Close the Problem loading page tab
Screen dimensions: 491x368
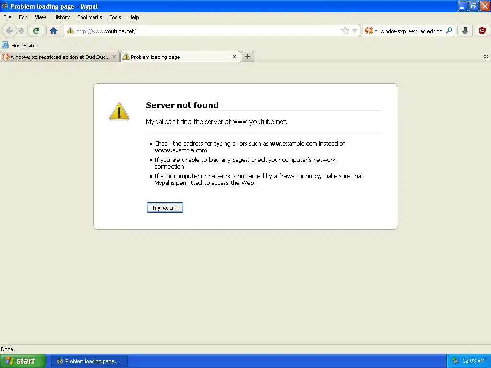click(x=234, y=57)
